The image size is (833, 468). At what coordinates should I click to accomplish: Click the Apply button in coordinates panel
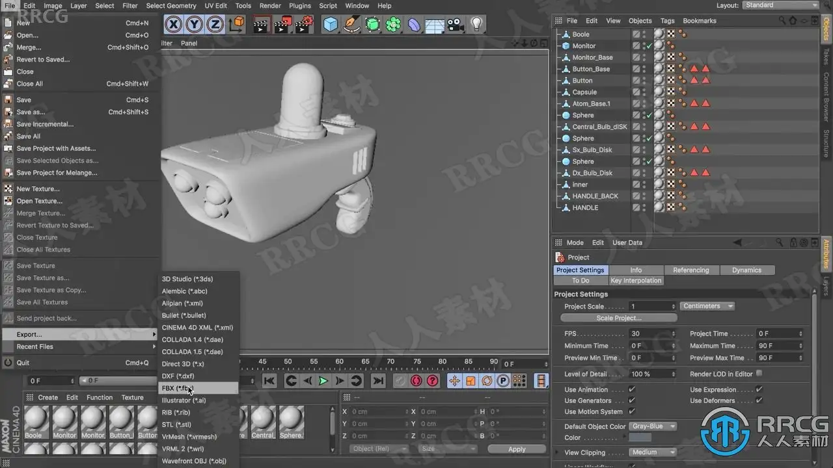pyautogui.click(x=517, y=449)
